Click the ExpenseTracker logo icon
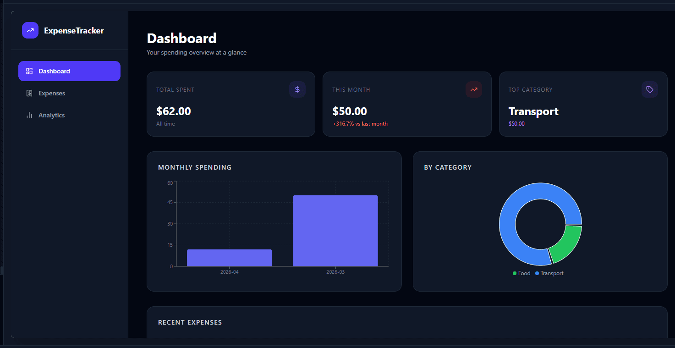The height and width of the screenshot is (348, 675). click(30, 30)
